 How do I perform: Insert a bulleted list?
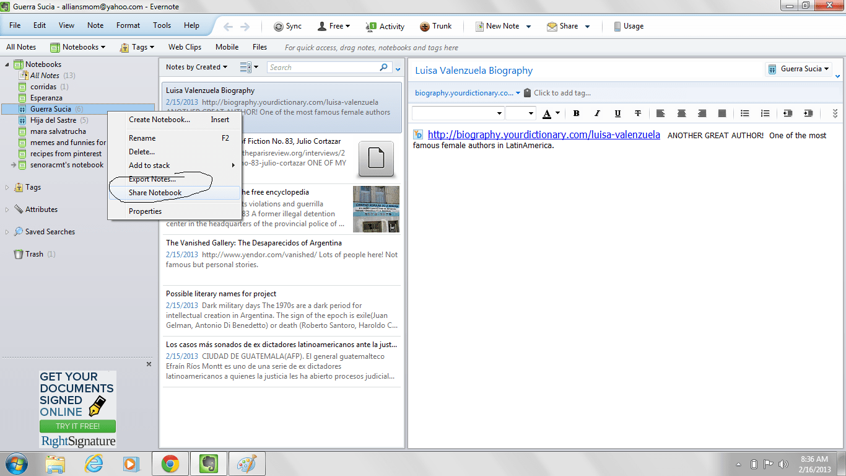(745, 113)
